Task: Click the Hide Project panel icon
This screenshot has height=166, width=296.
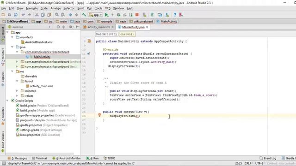Action: click(x=77, y=27)
